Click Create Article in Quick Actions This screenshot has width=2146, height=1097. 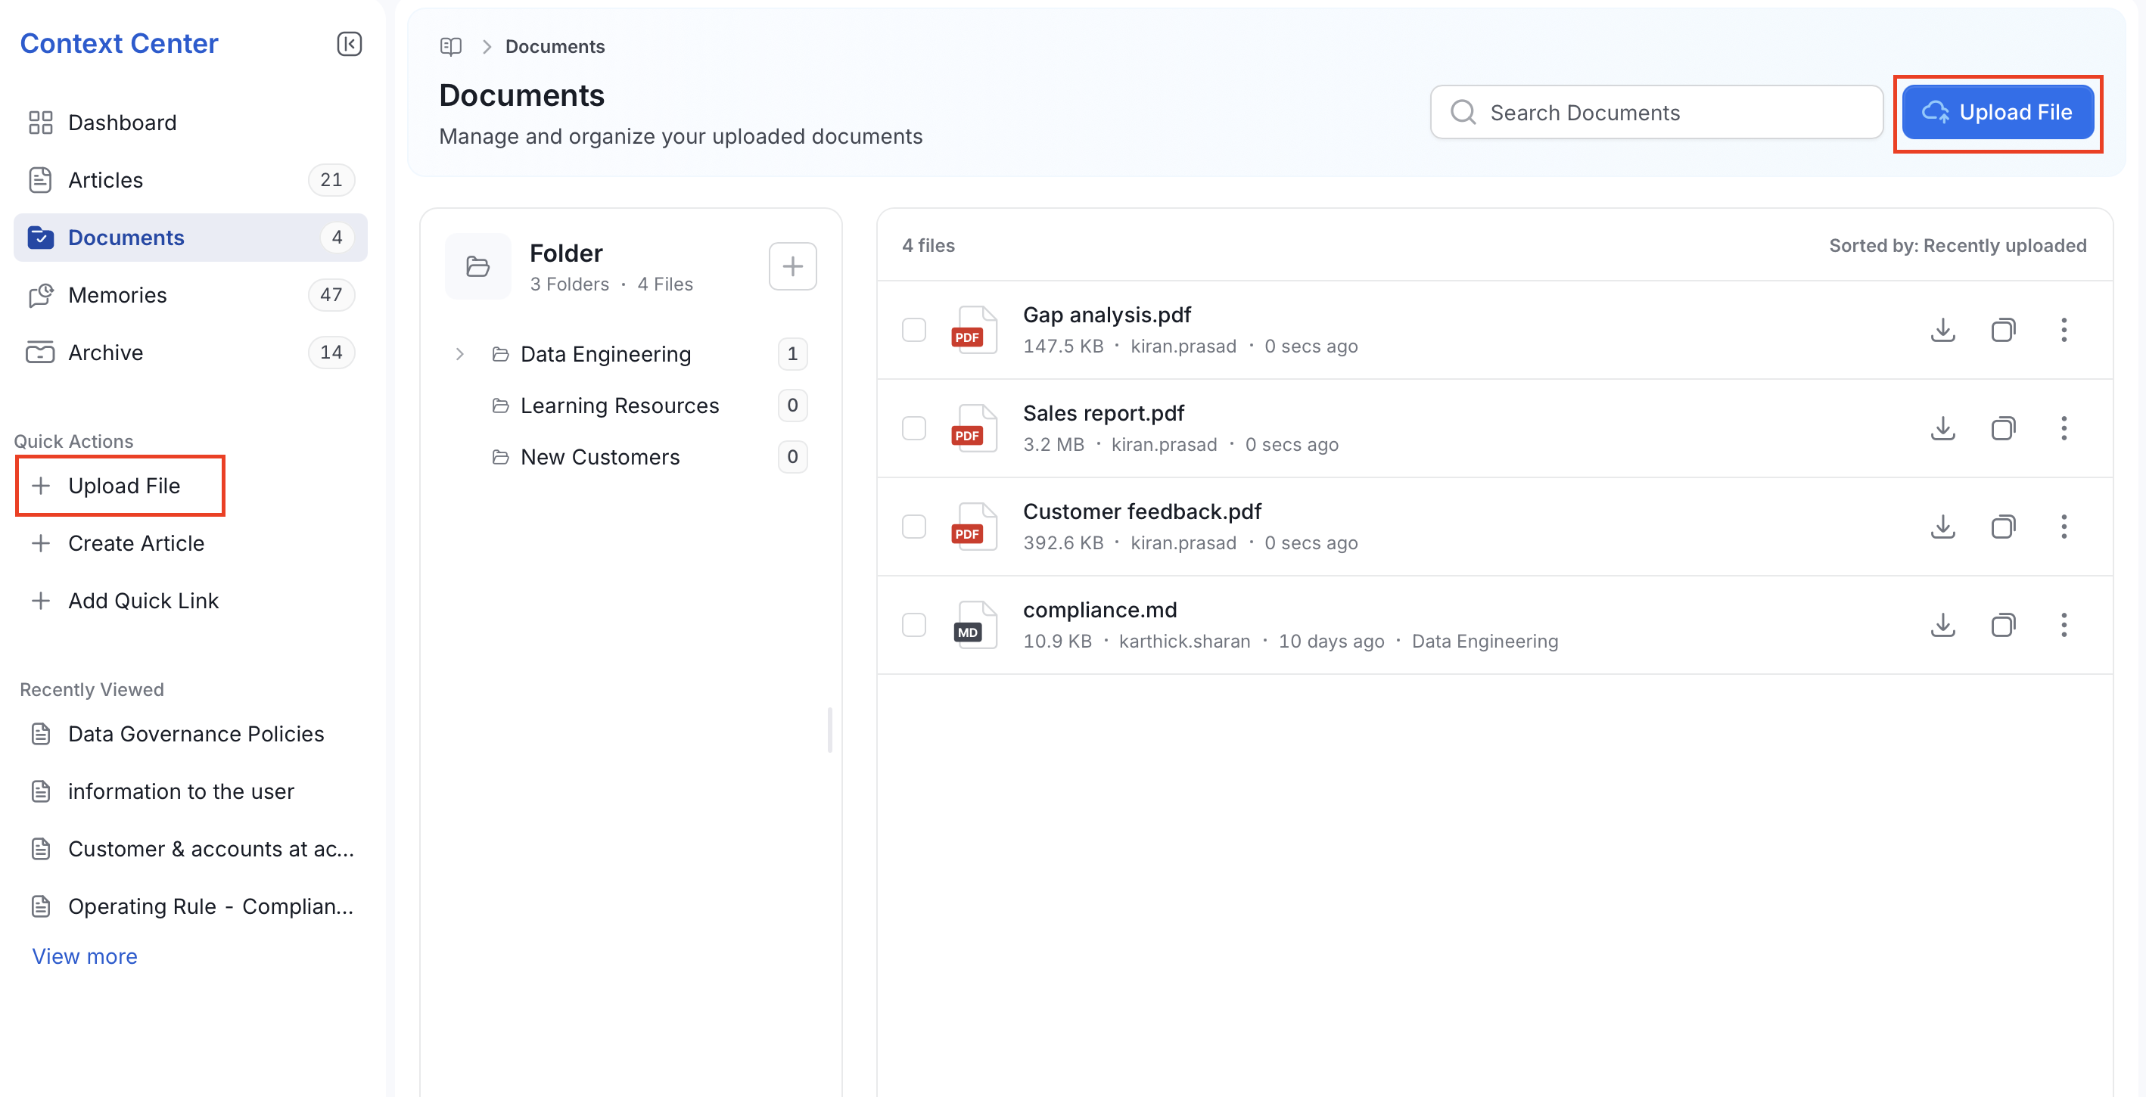click(x=117, y=543)
